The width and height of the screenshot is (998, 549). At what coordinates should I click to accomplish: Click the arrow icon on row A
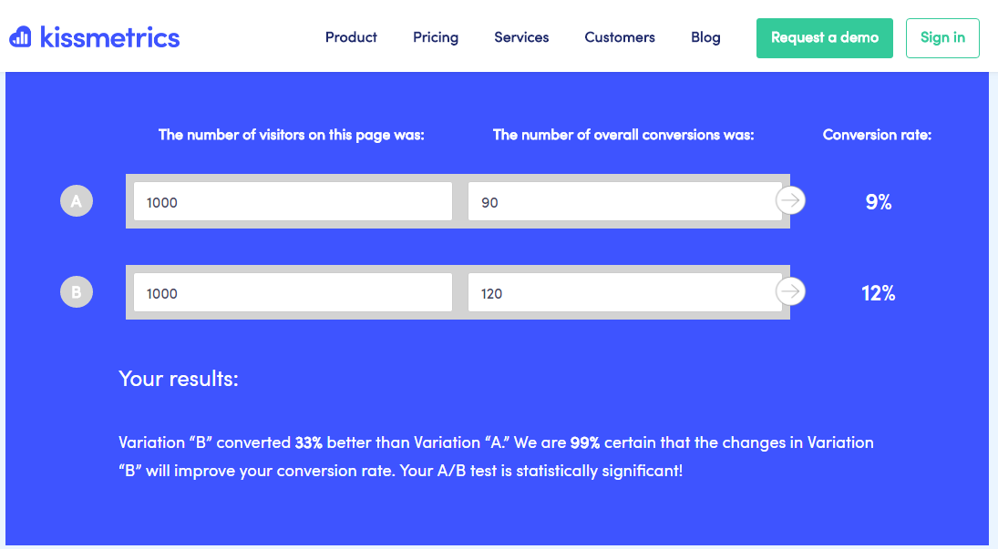[x=791, y=200]
